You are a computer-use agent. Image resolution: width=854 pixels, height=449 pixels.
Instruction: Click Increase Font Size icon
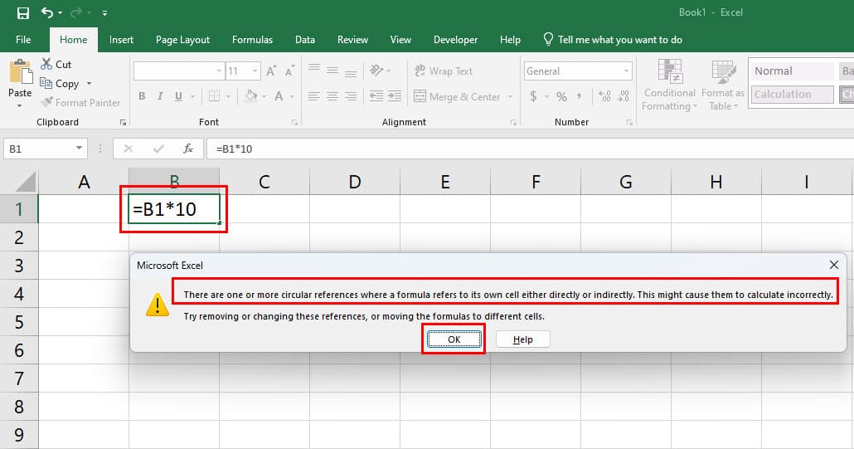(x=270, y=71)
